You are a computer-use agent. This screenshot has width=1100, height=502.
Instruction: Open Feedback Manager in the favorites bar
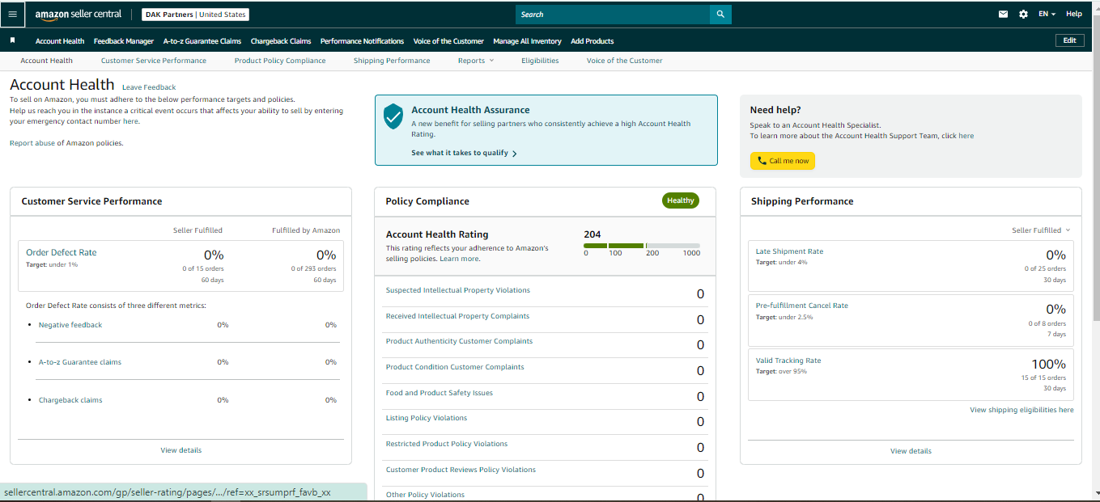pos(124,41)
